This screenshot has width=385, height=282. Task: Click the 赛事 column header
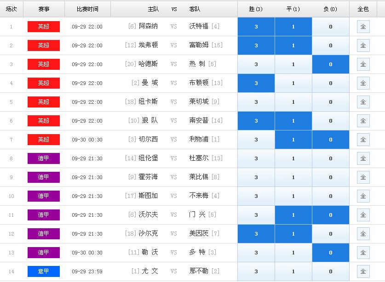click(x=44, y=9)
